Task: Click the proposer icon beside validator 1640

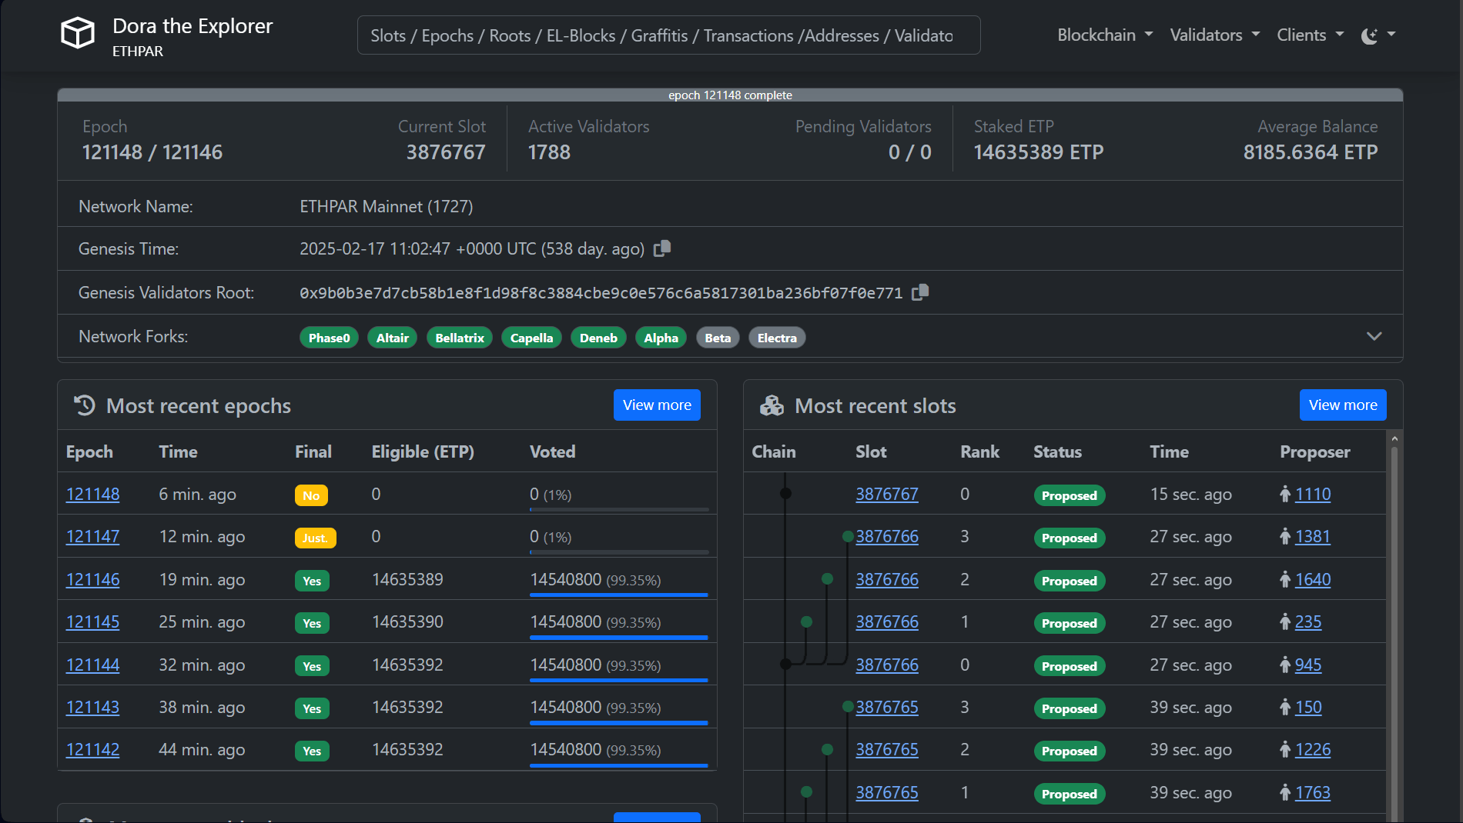Action: [1285, 579]
